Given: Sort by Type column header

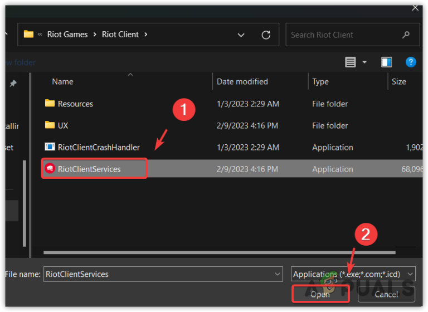Looking at the screenshot, I should [x=320, y=81].
